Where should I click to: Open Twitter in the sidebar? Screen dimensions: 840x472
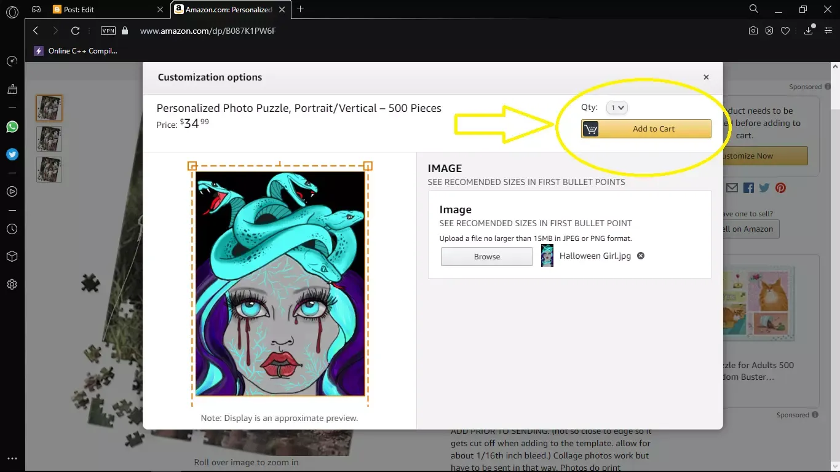coord(12,154)
